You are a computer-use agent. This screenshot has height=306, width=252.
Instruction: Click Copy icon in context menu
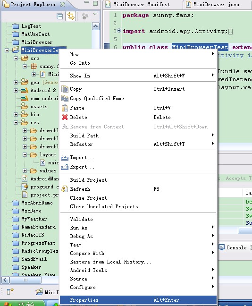[65, 89]
